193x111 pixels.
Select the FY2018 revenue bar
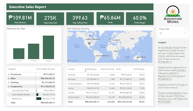point(19,54)
